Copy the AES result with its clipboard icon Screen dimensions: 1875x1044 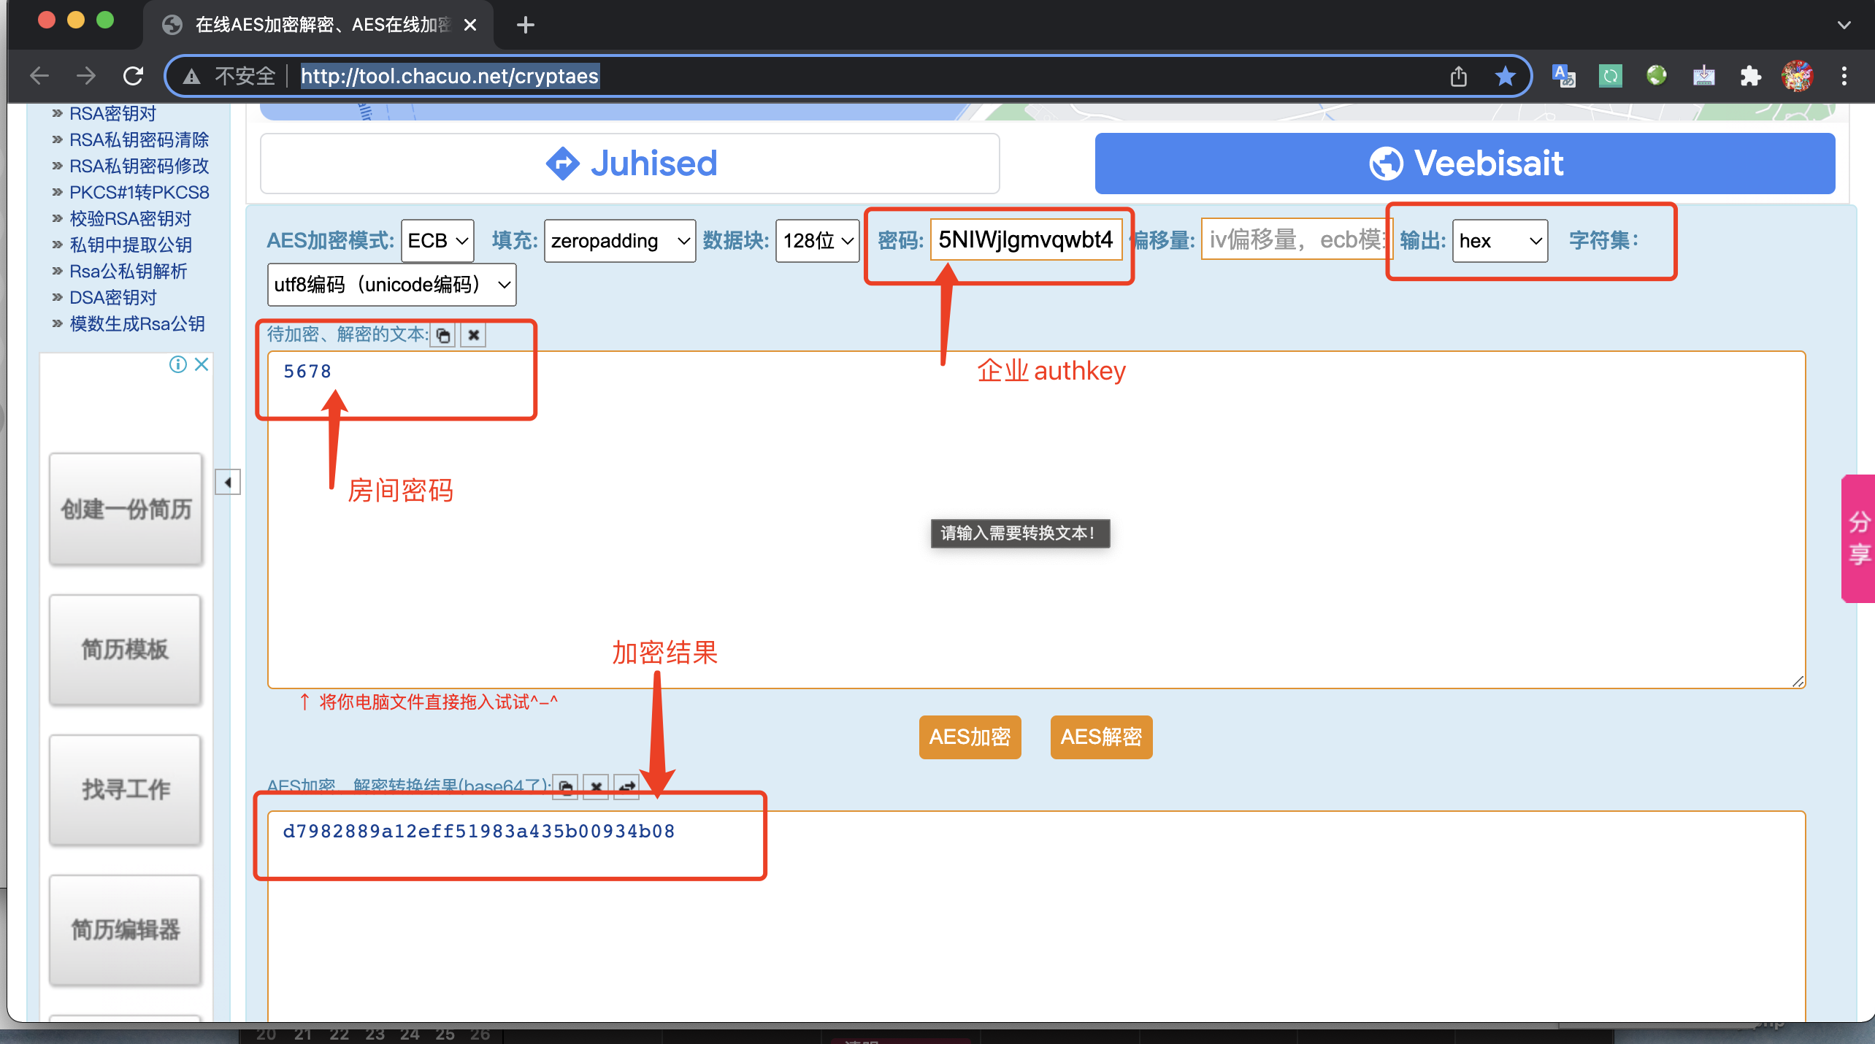(565, 786)
